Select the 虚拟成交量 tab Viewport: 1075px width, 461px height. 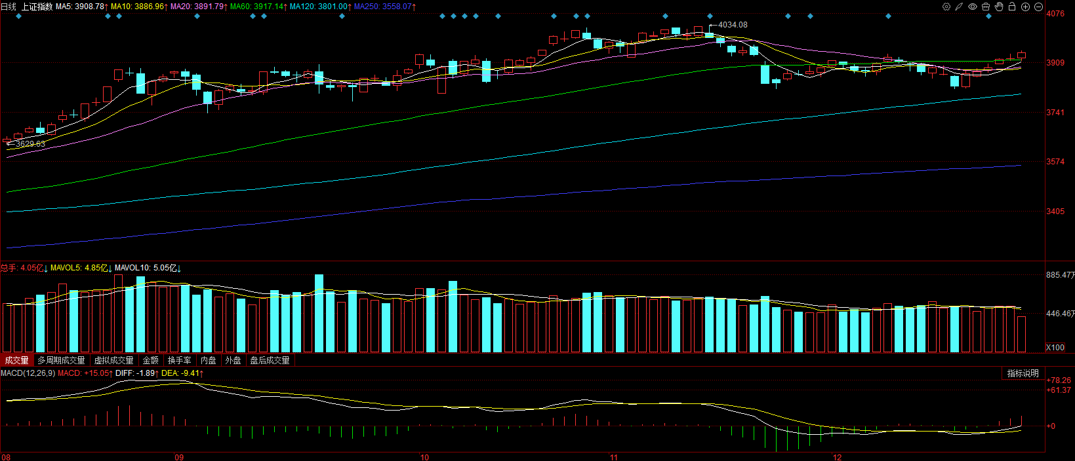pos(113,360)
